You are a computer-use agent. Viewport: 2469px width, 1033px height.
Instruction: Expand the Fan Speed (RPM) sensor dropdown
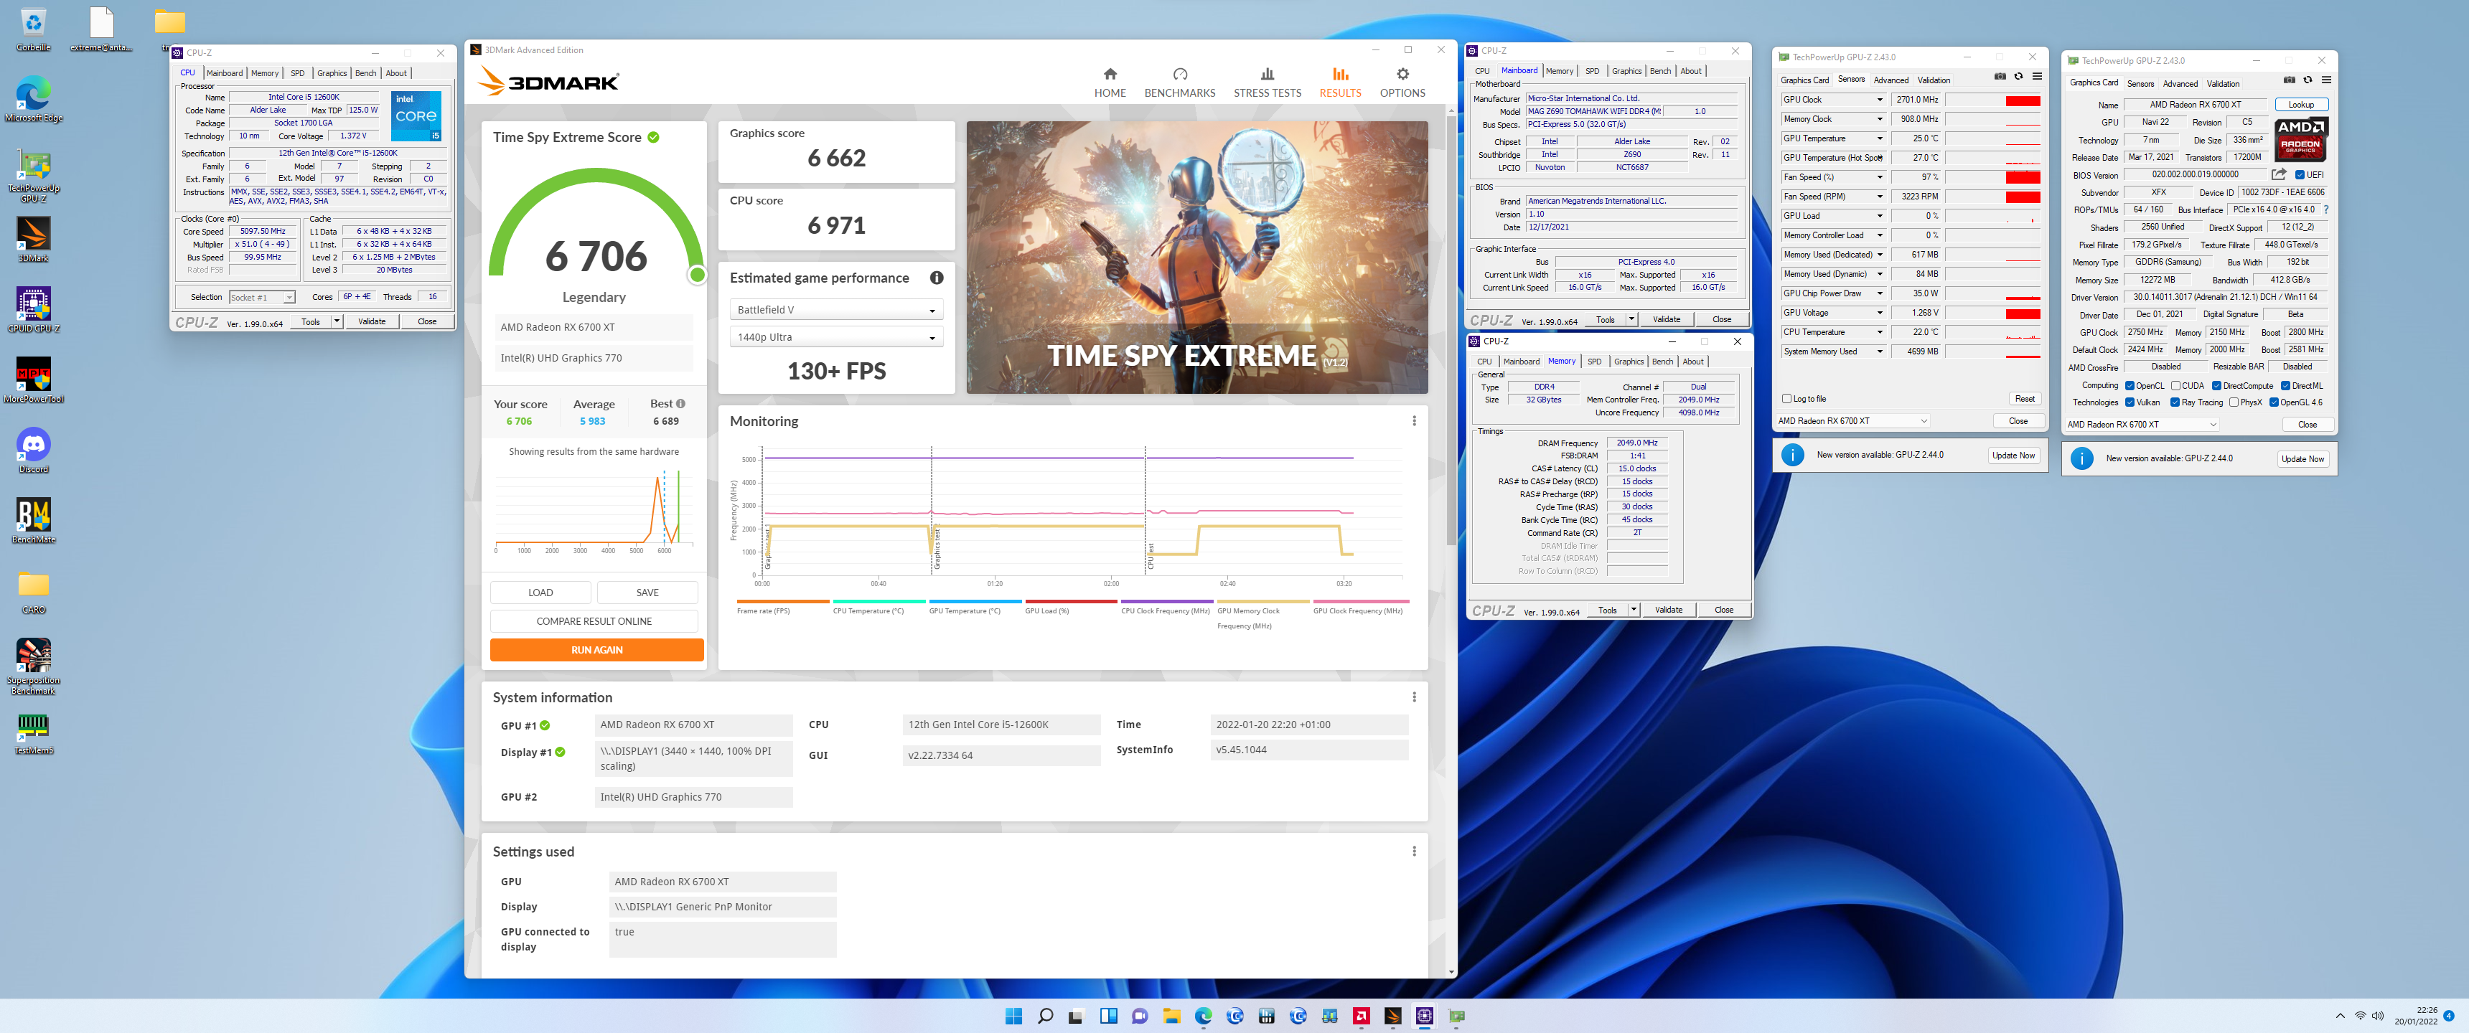tap(1878, 197)
